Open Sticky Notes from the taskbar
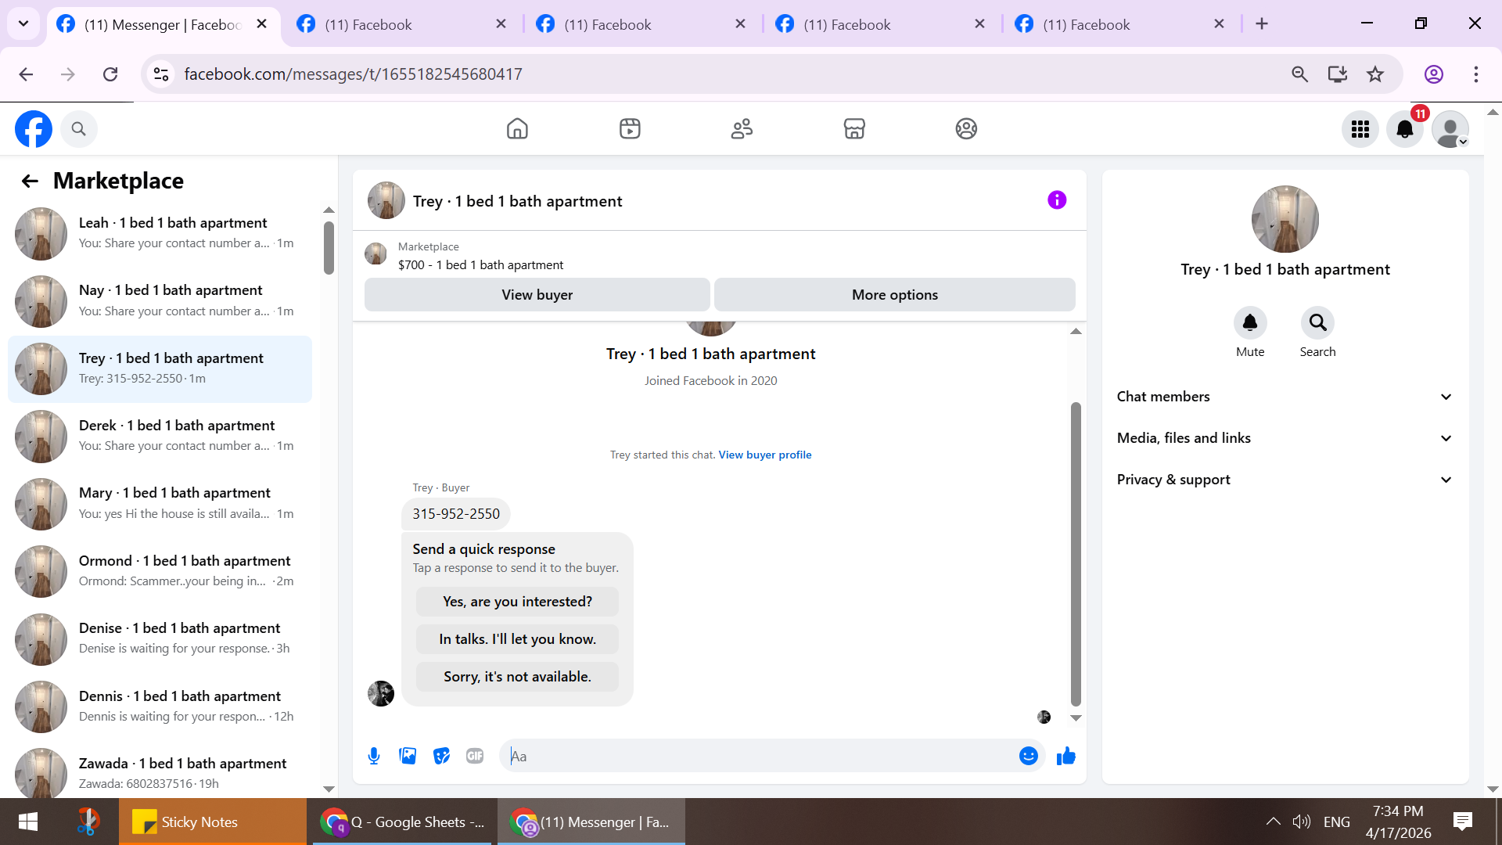The image size is (1502, 845). 198,822
